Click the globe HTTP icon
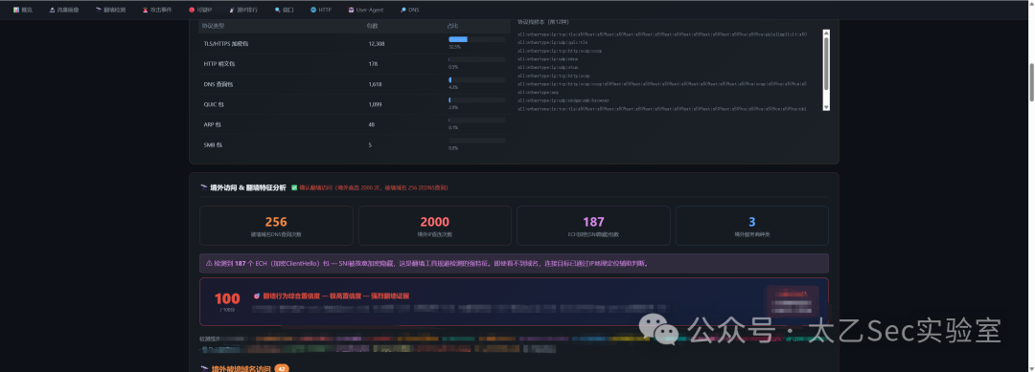The width and height of the screenshot is (1035, 372). point(312,10)
